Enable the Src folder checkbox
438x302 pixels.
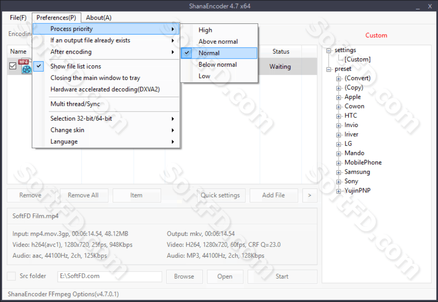11,276
